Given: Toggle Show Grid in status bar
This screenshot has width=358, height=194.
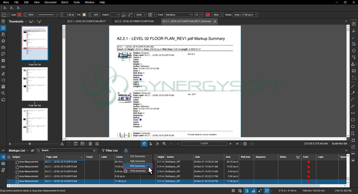Looking at the screenshot, I should tap(233, 191).
